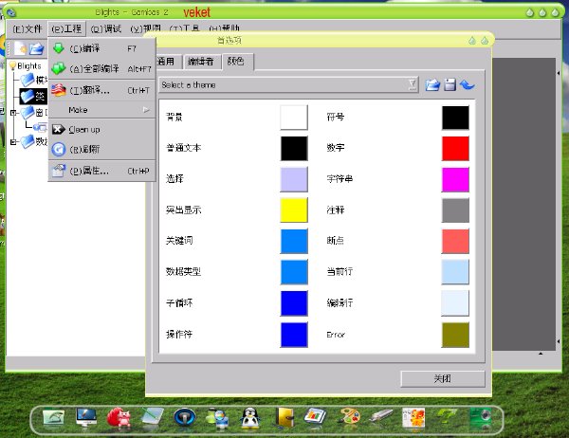Launch the first dock icon with green sketch
569x438 pixels.
tap(53, 418)
